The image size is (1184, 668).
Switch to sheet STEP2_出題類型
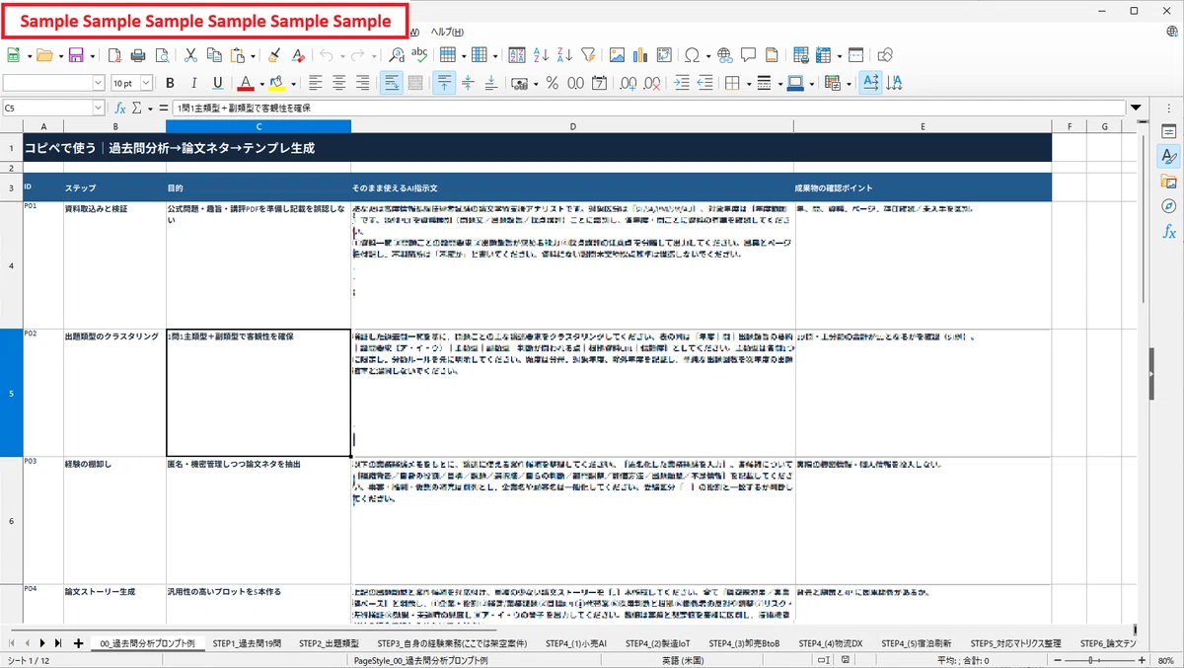pos(329,643)
